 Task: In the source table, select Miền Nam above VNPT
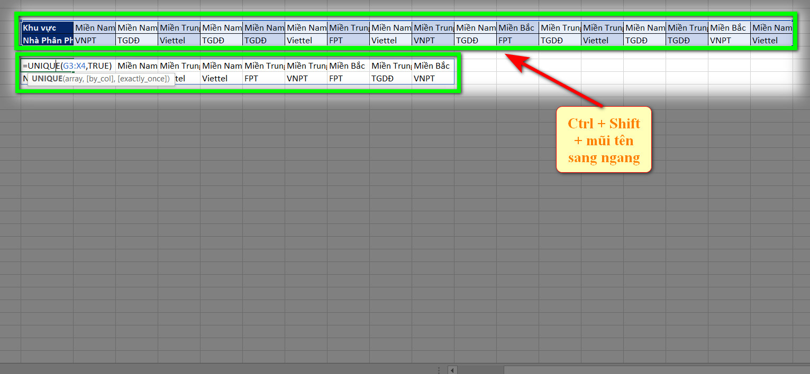pos(95,27)
